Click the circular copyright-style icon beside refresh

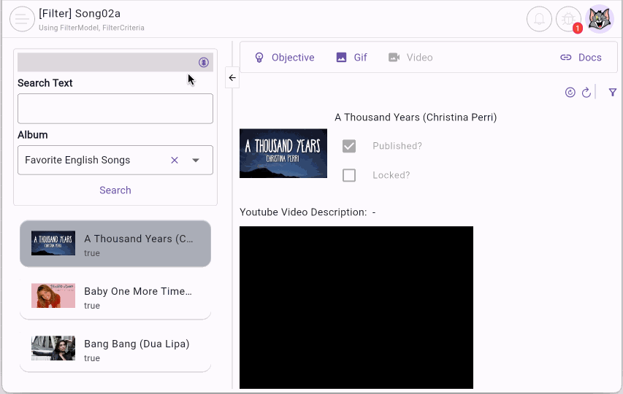coord(570,93)
